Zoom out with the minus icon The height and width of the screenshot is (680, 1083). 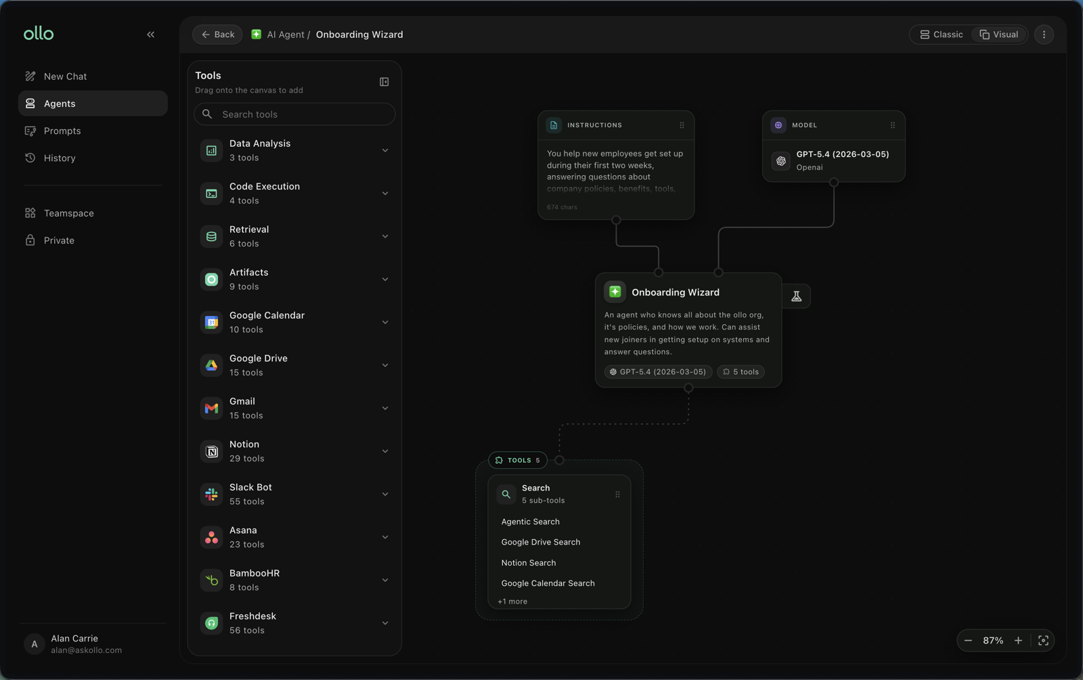968,641
